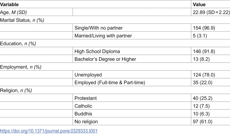Viewport: 230px width, 134px height.
Task: Click the No religion row label
Action: click(86, 121)
